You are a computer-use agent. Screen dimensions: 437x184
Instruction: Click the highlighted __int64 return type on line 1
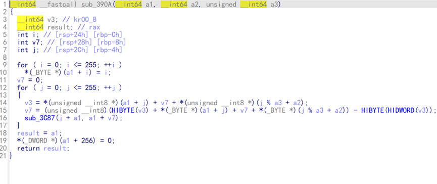[x=22, y=4]
